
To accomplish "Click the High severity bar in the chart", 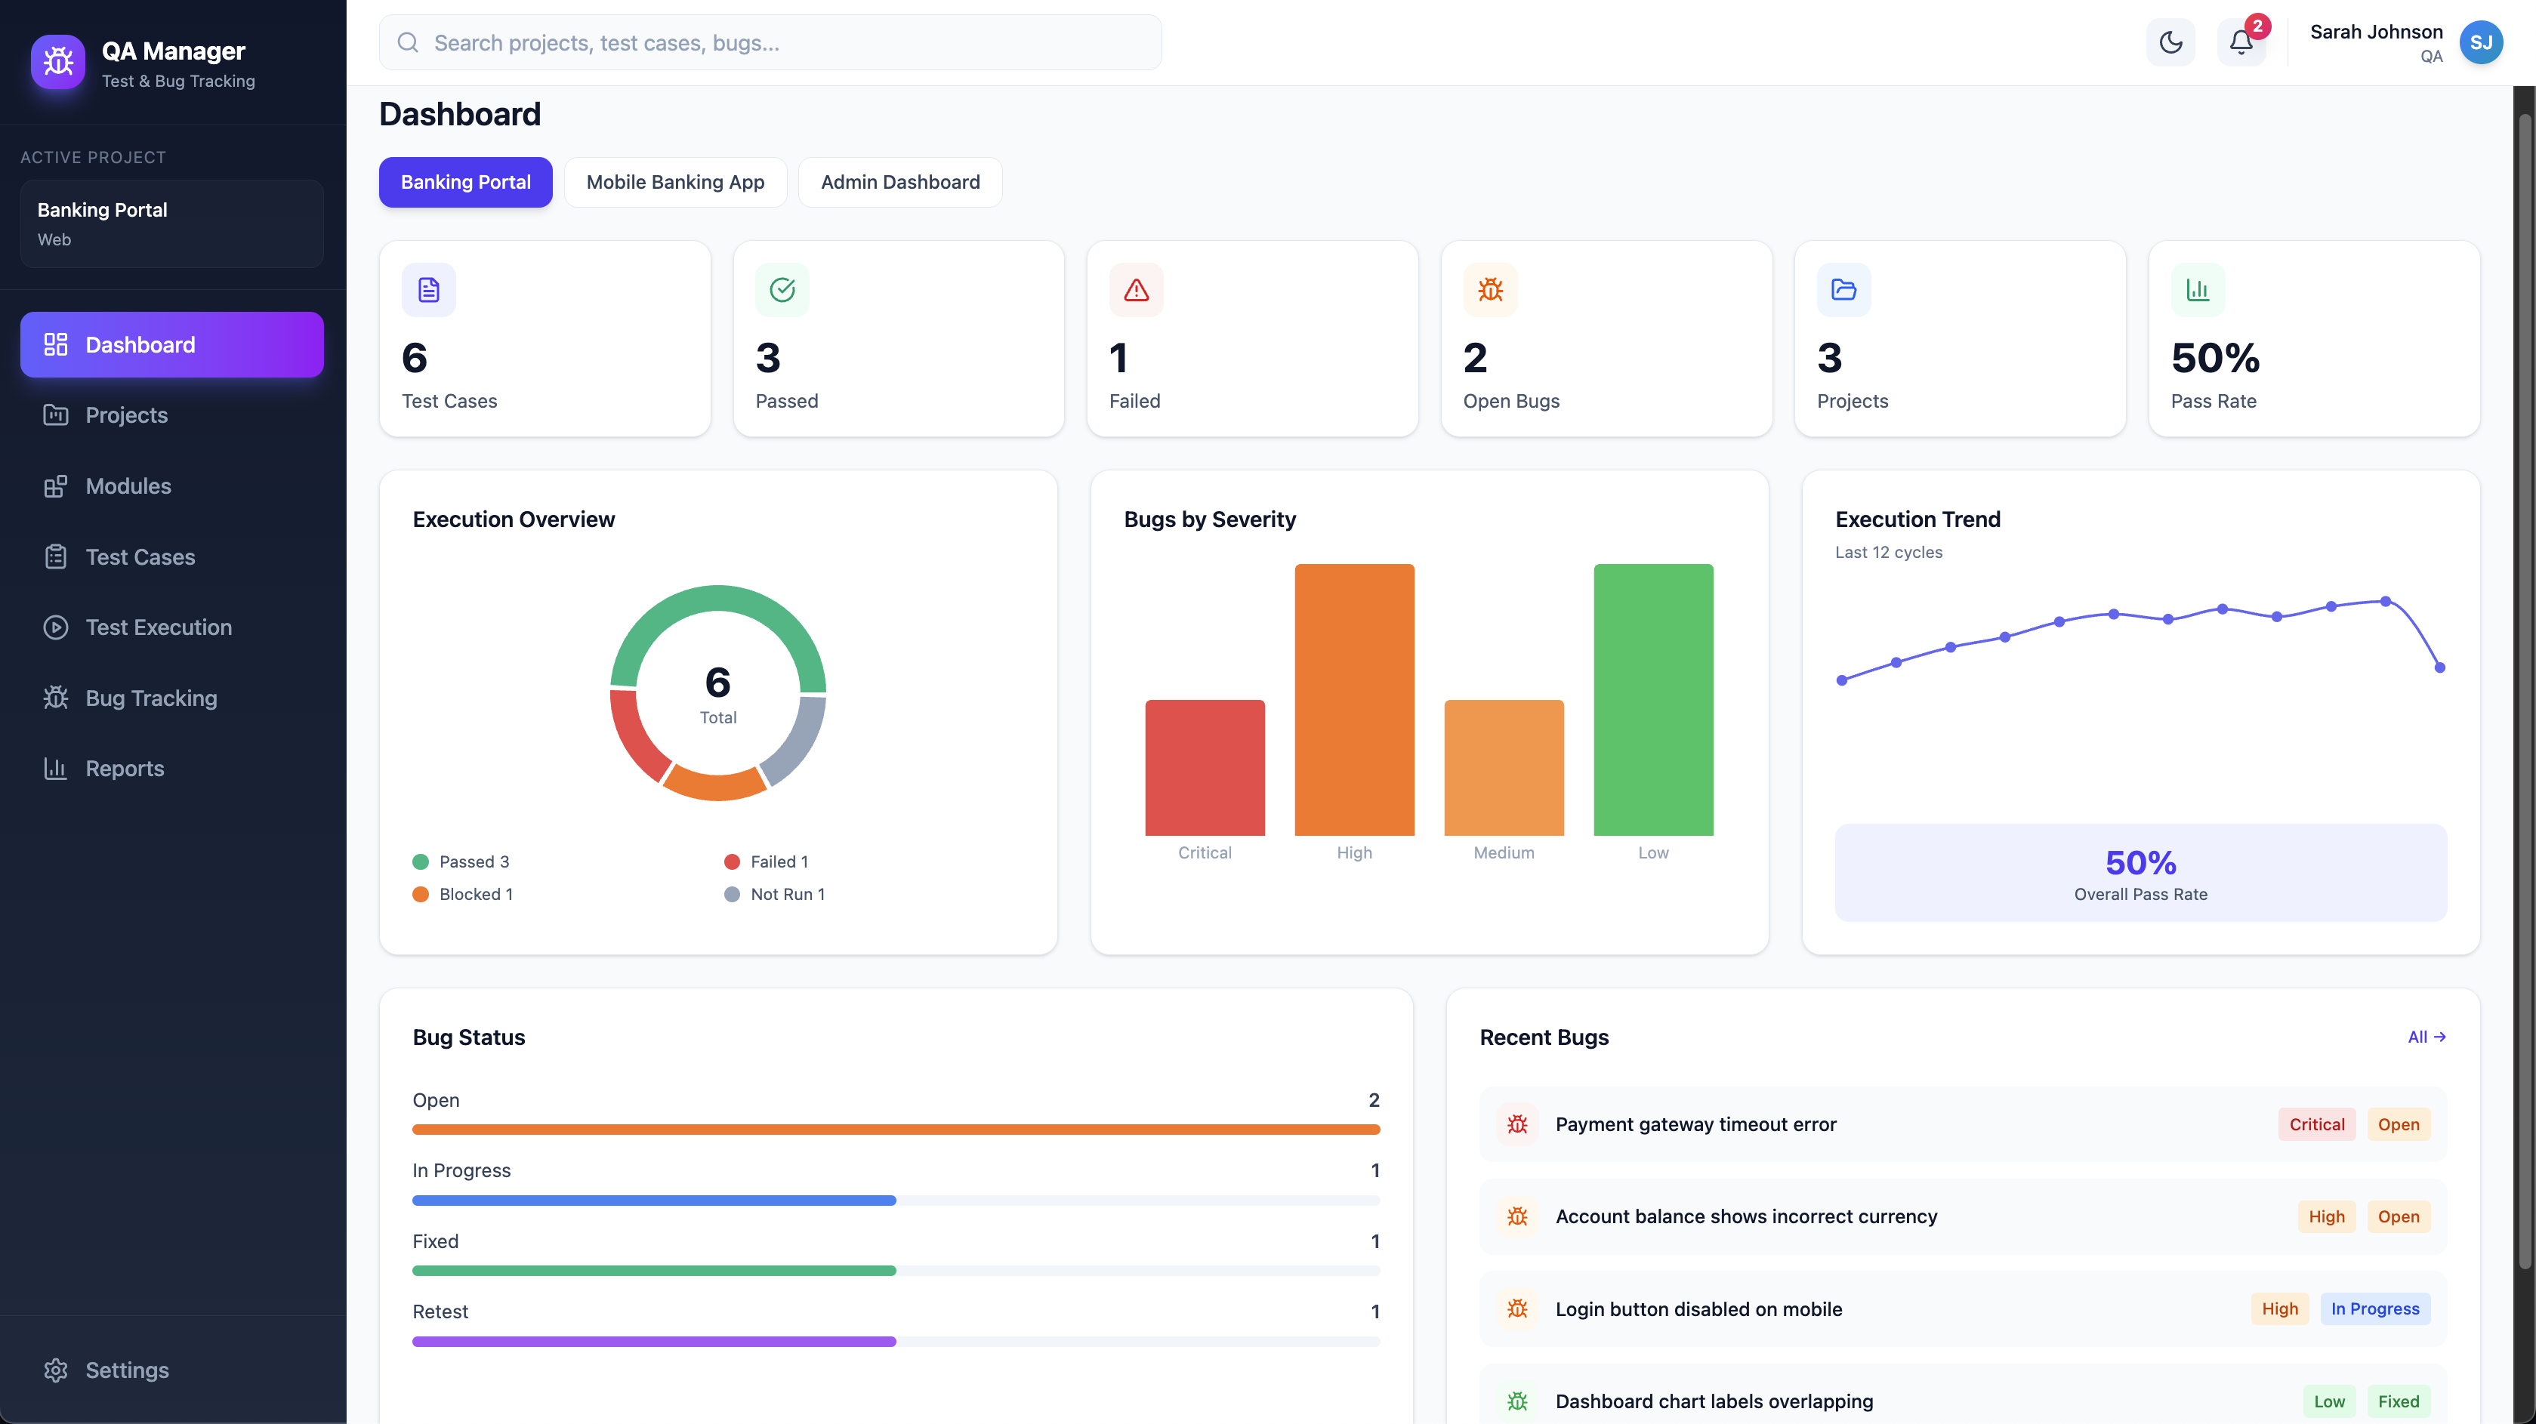I will pos(1353,698).
